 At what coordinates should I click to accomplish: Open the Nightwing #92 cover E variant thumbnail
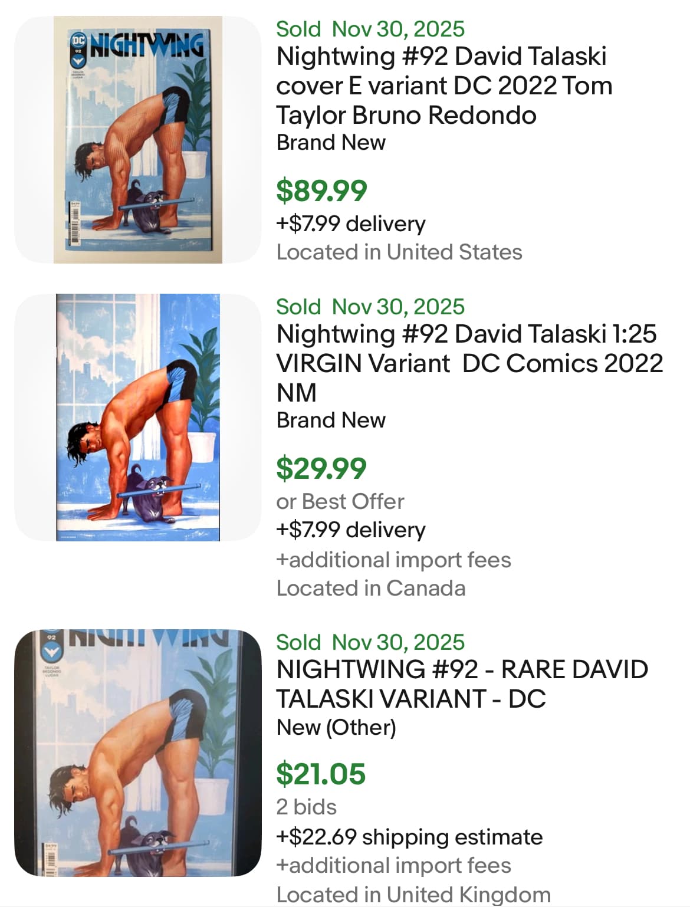click(x=138, y=140)
